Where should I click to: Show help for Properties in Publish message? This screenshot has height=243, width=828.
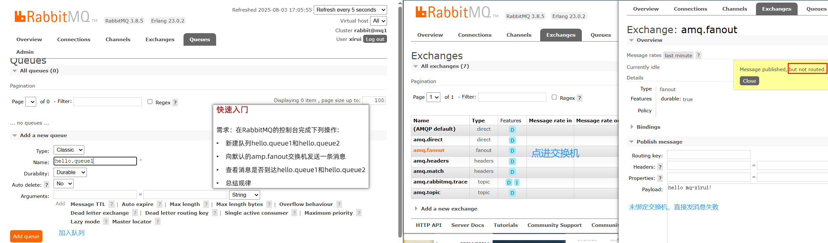(660, 178)
